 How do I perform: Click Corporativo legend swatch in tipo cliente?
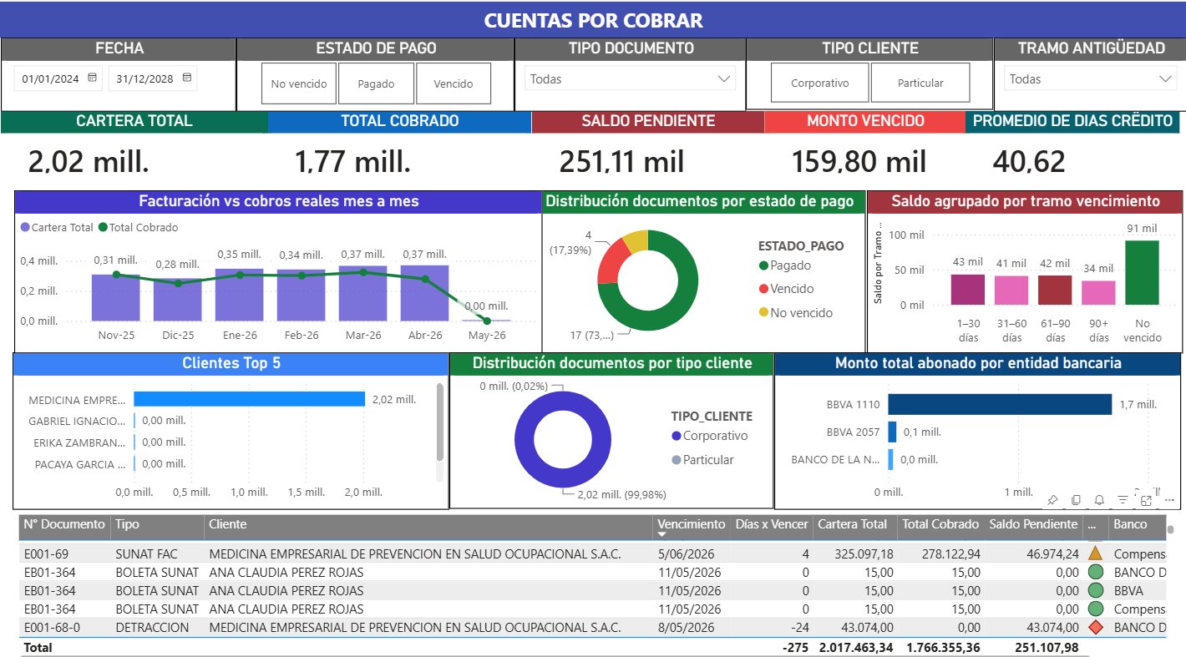point(677,436)
